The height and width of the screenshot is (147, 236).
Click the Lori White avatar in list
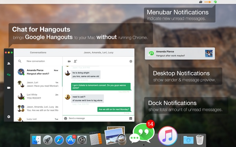pos(21,96)
